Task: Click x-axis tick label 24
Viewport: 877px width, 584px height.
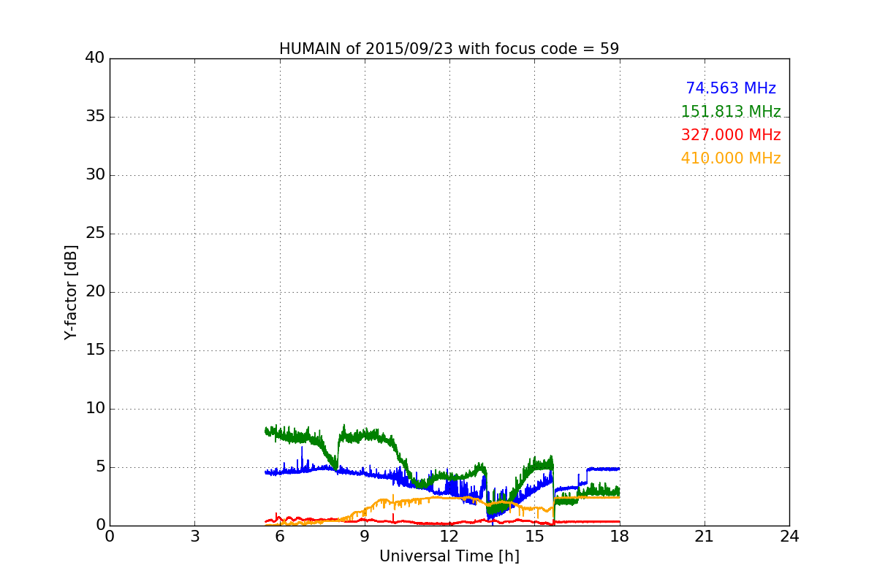Action: point(789,537)
